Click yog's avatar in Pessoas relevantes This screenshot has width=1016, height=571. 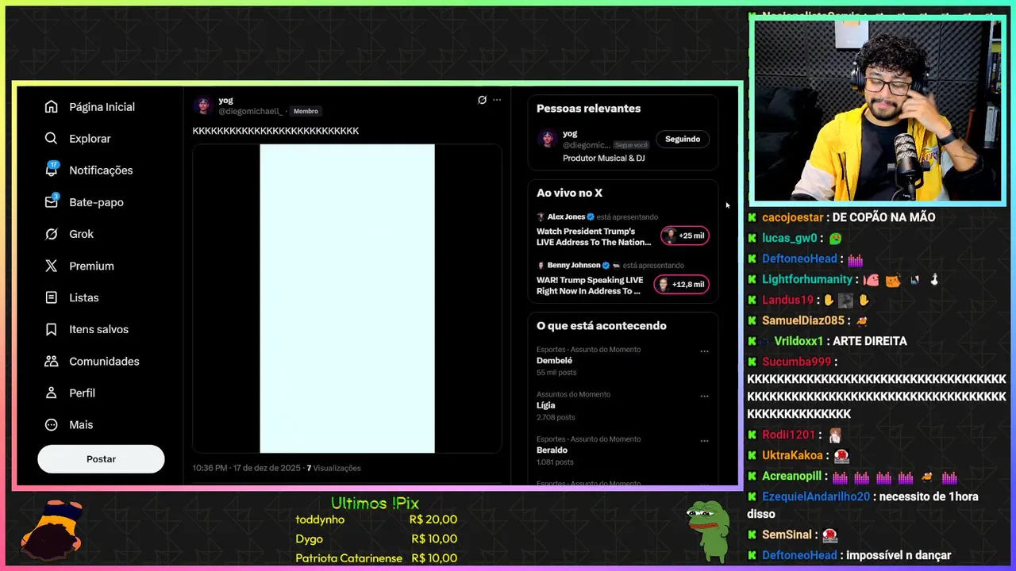pos(547,139)
